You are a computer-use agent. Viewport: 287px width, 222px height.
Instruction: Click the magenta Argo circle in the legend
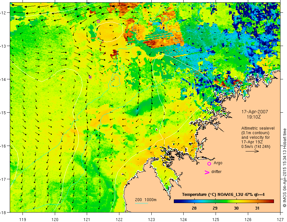(x=209, y=164)
